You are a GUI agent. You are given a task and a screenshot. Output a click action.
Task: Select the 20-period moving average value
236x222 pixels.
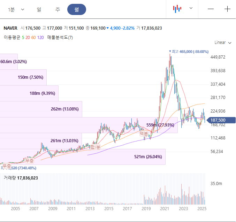(x=28, y=38)
